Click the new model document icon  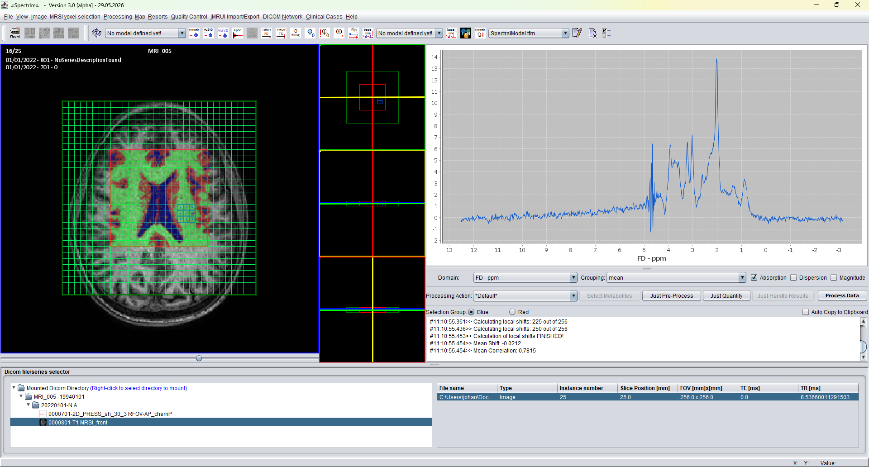(592, 33)
